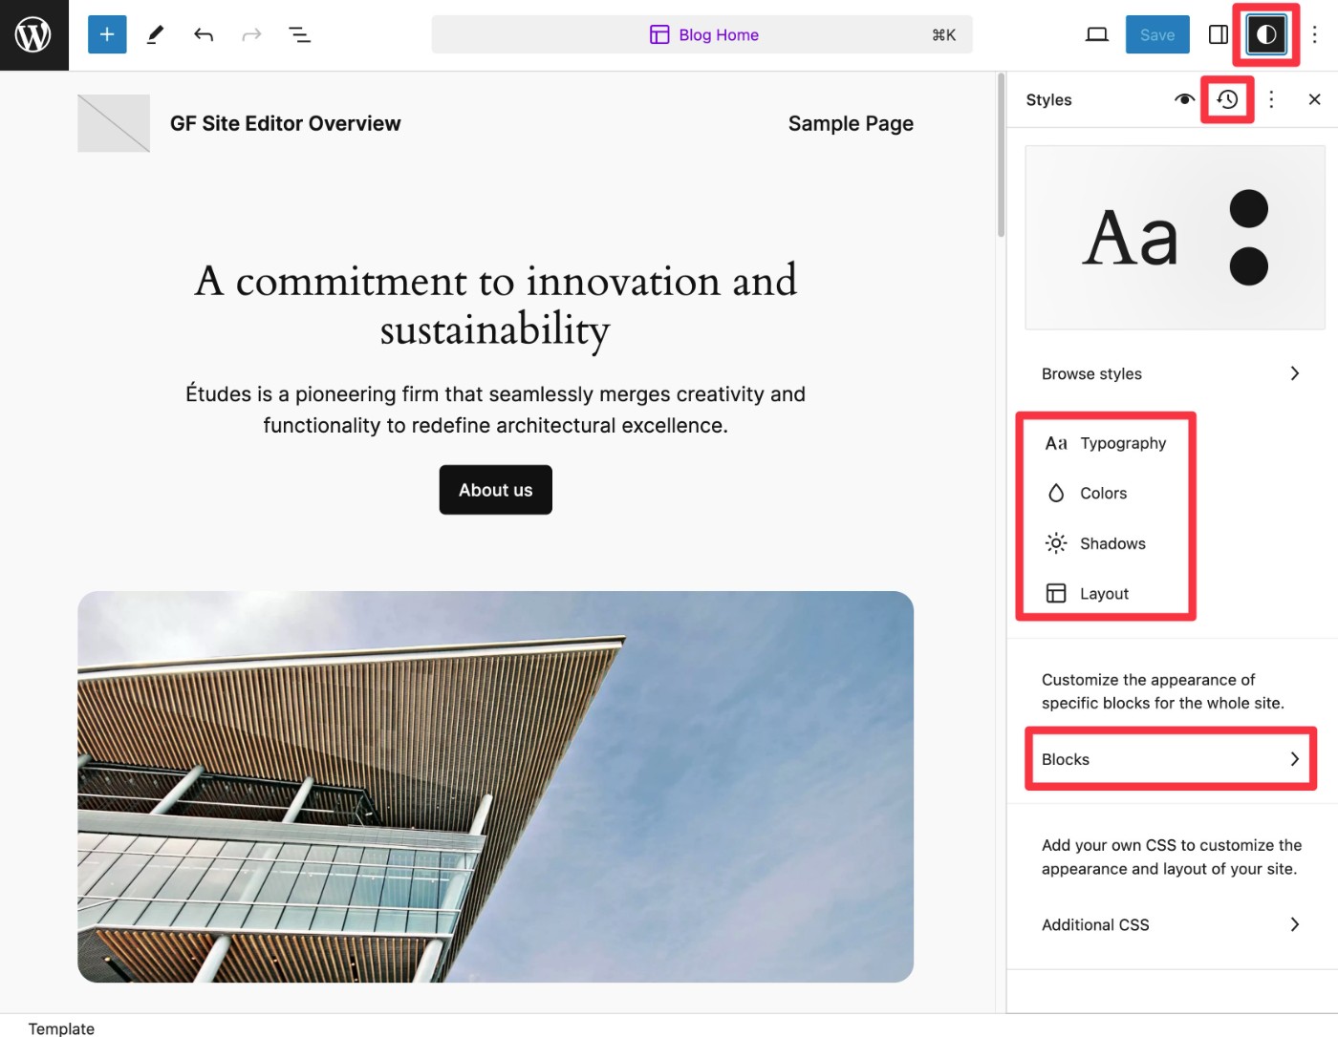
Task: Select the Études description paragraph
Action: click(495, 410)
